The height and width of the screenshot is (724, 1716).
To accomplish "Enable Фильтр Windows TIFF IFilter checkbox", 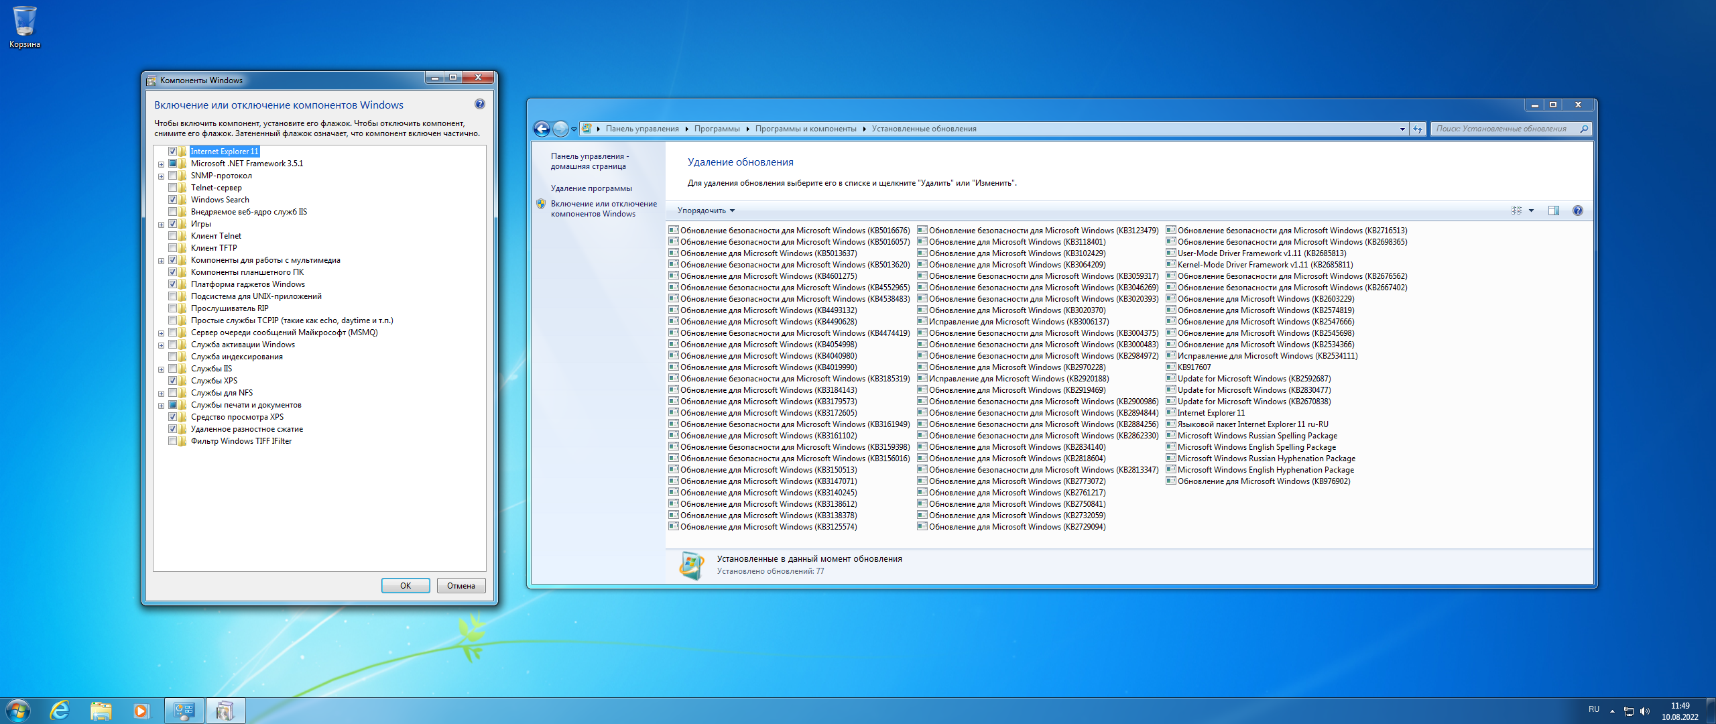I will click(x=172, y=441).
